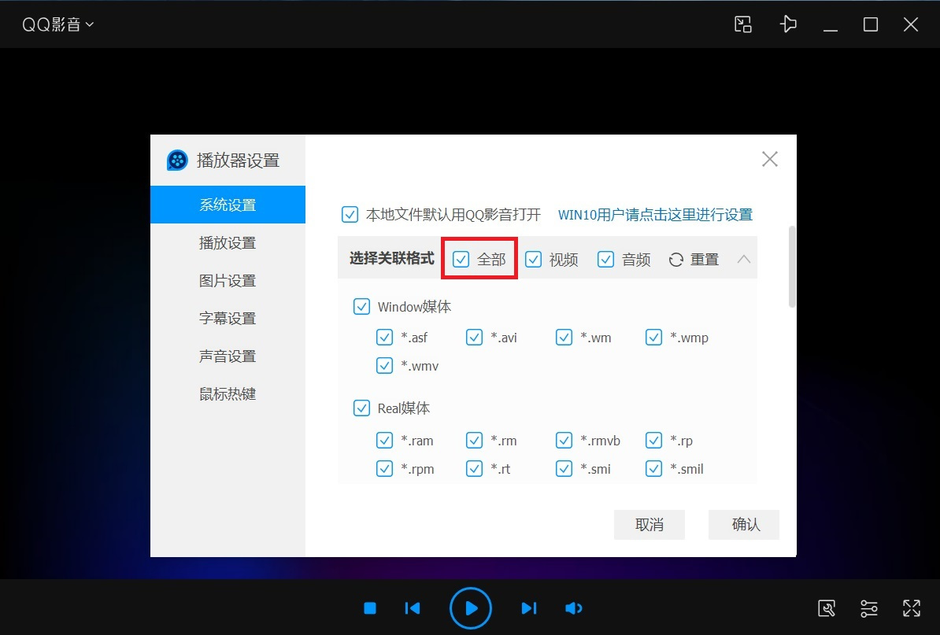Enter fullscreen with the expand icon

tap(911, 607)
